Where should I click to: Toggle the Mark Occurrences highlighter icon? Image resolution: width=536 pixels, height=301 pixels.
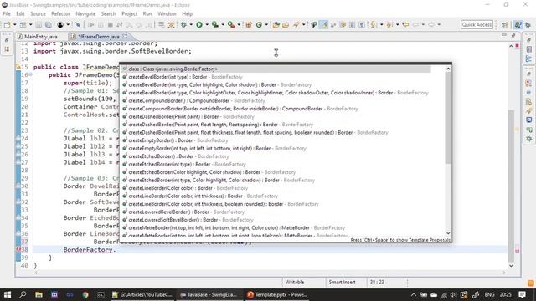[x=323, y=24]
